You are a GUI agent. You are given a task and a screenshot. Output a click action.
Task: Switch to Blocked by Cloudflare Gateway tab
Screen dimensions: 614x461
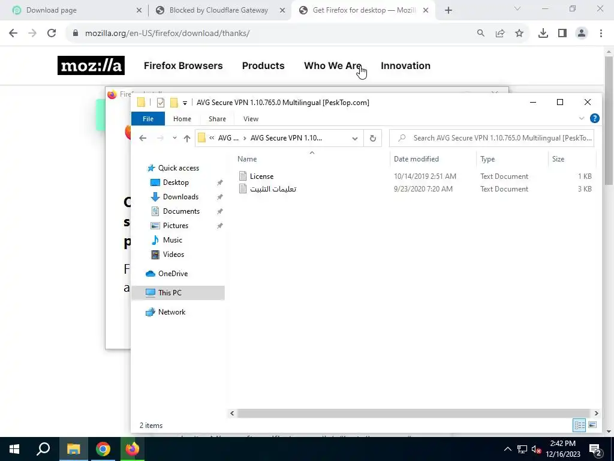(219, 10)
